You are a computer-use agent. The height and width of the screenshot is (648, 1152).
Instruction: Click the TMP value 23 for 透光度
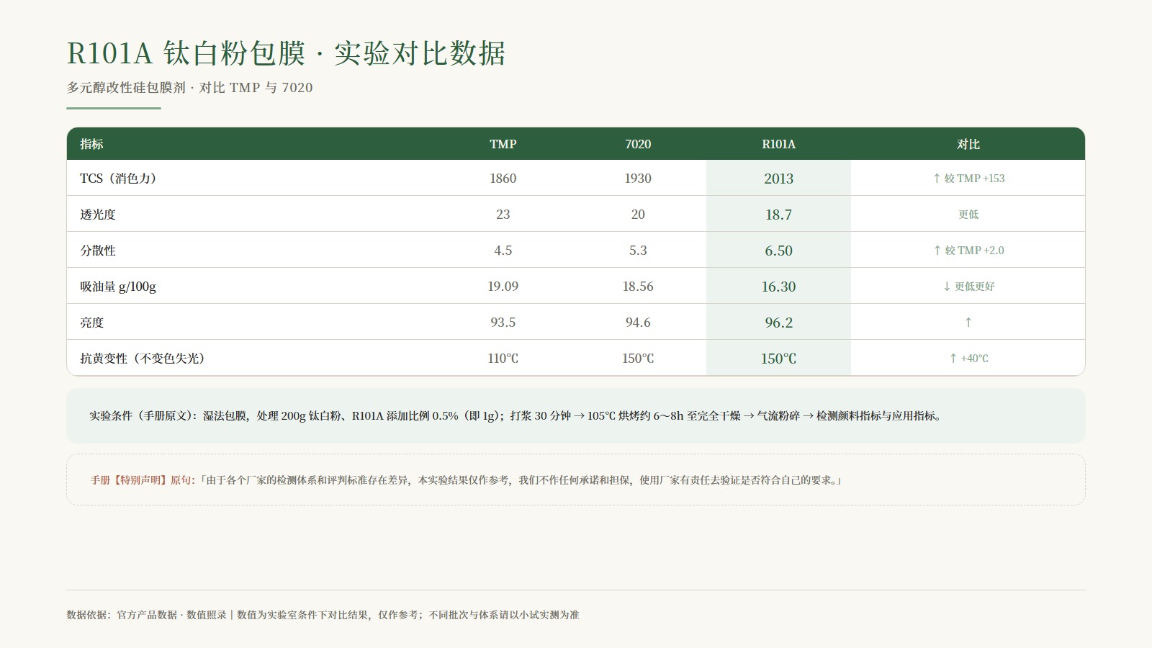[503, 214]
